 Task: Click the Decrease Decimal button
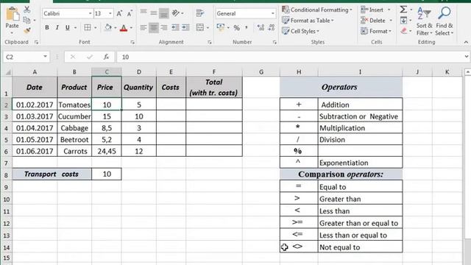tap(272, 28)
